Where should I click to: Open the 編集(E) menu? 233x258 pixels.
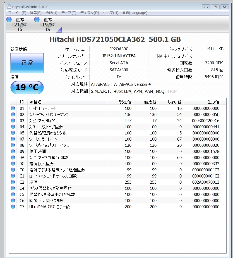[36, 13]
